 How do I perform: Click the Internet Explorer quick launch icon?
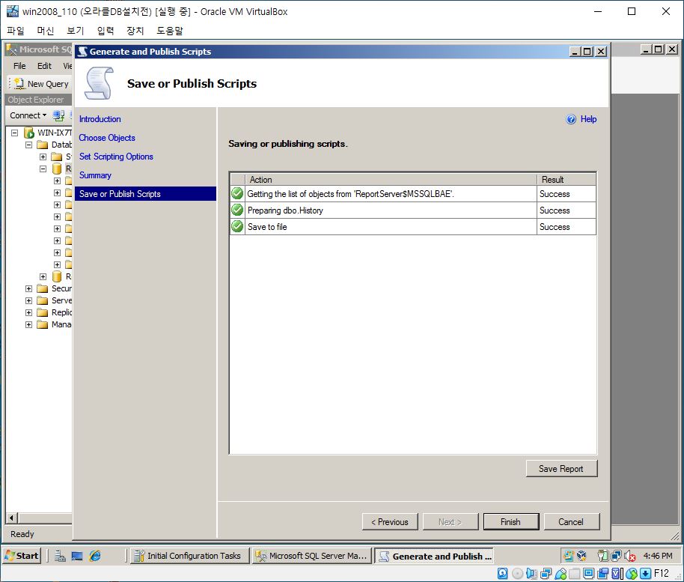[x=94, y=556]
